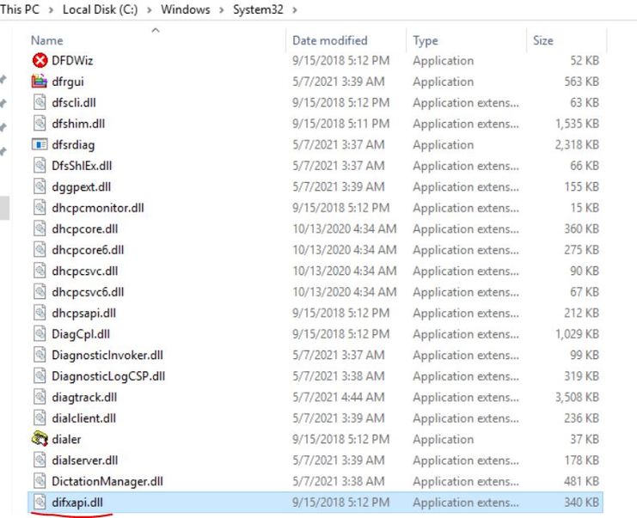Select dhcpcsvc6.dll file name
This screenshot has width=637, height=518.
point(88,292)
